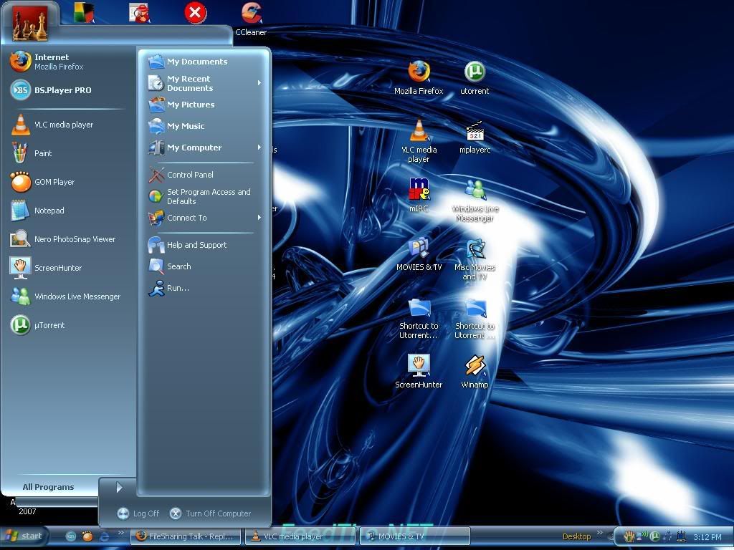Open the Misc Movies and TV desktop shortcut

tap(475, 259)
